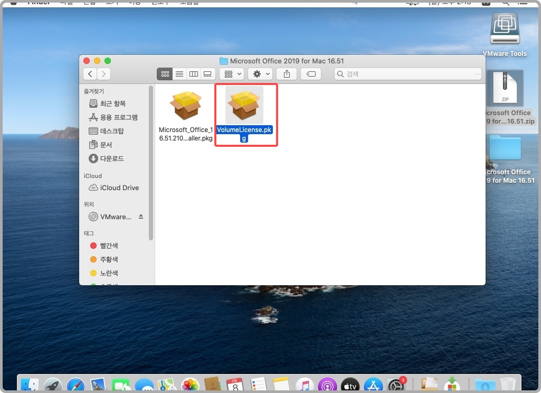Open Safari from the Dock

click(75, 385)
